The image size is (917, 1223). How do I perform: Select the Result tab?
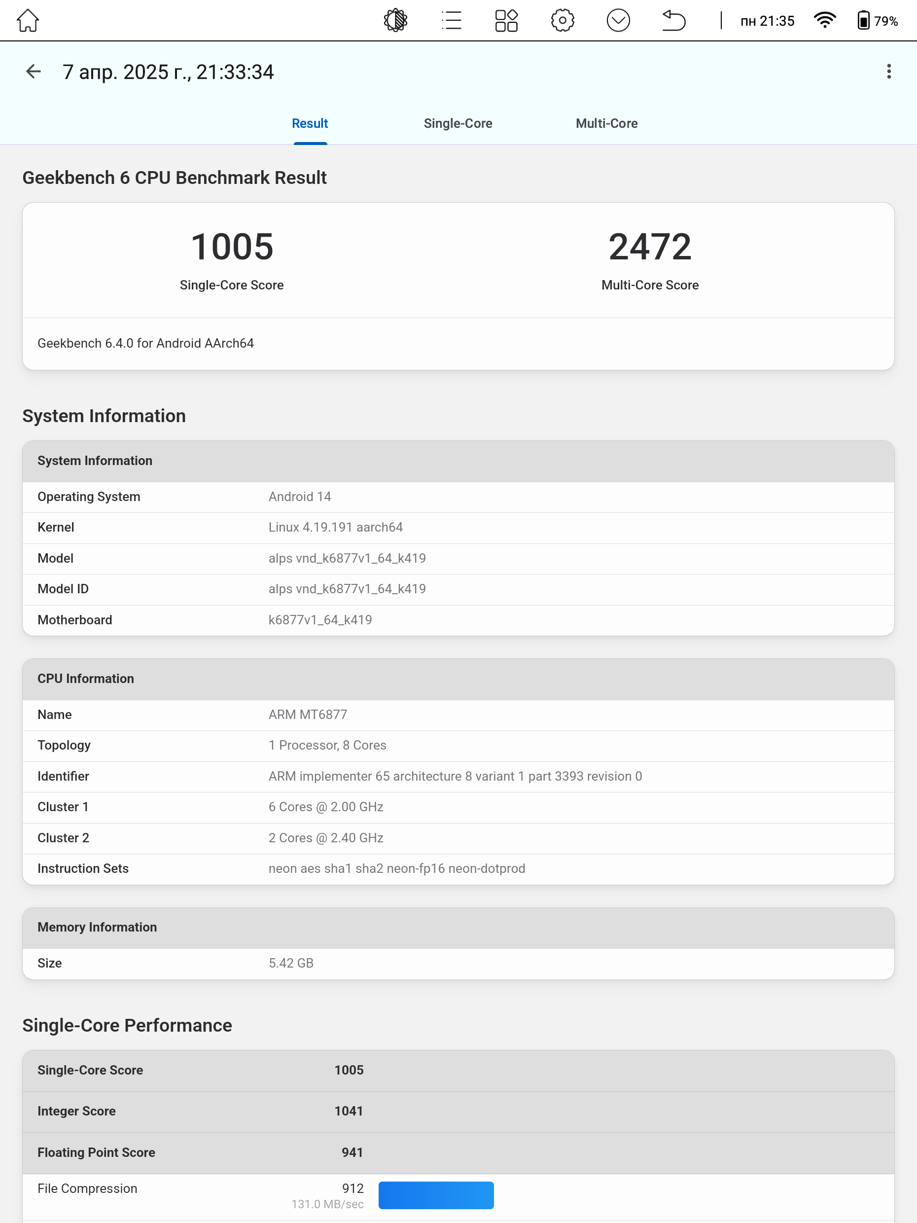tap(310, 123)
